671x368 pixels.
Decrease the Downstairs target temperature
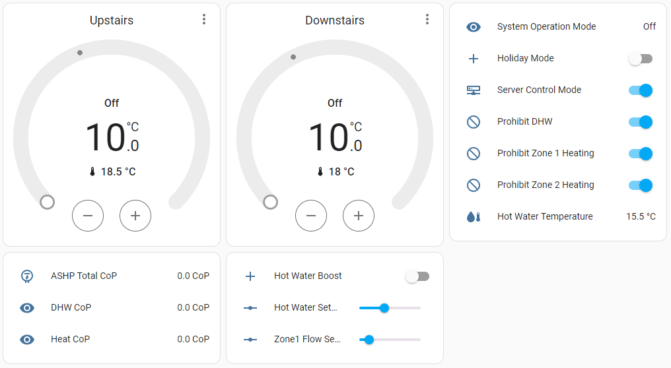pos(311,216)
